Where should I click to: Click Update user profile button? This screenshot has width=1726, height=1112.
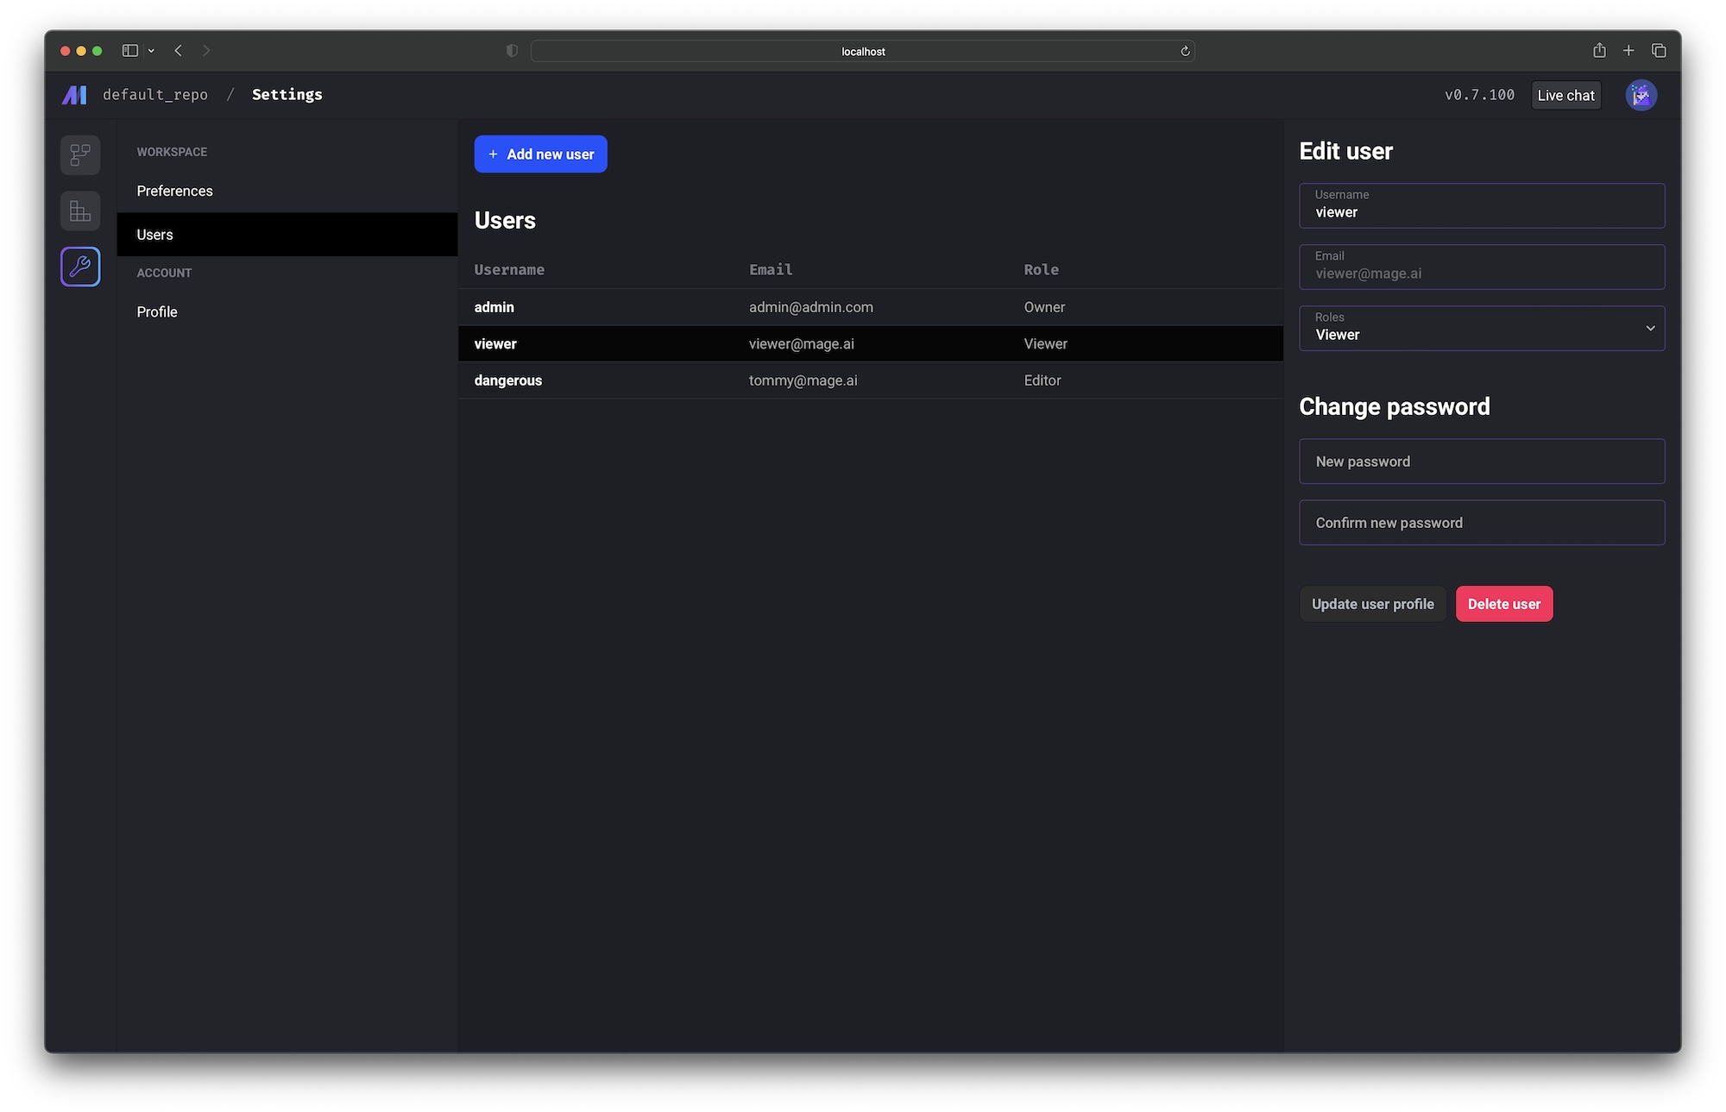coord(1372,604)
